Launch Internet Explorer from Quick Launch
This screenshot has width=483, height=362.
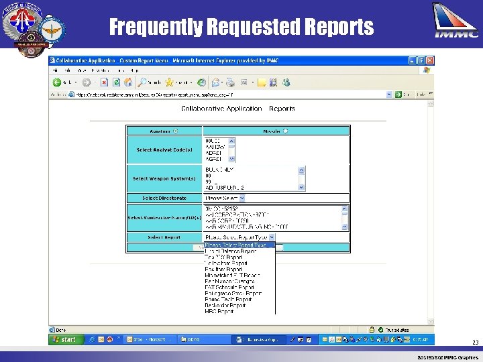tap(92, 339)
